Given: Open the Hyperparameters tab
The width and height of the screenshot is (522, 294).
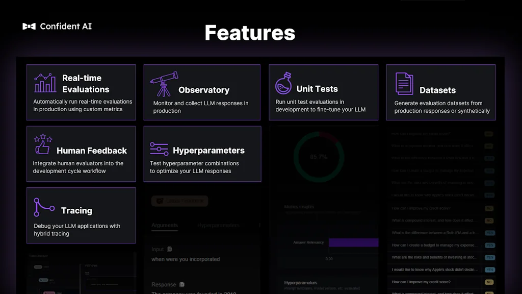Looking at the screenshot, I should coord(218,225).
